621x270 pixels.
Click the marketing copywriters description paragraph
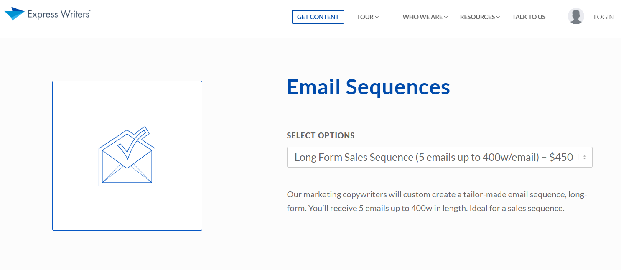(437, 201)
